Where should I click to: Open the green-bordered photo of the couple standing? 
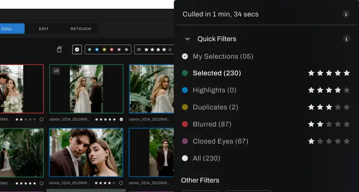pos(86,89)
